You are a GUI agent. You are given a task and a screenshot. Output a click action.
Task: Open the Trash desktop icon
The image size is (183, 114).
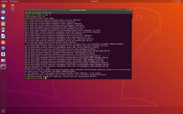(13, 7)
